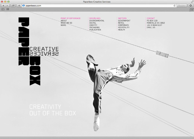This screenshot has height=139, width=194.
Task: Click the Email Us link
Action: point(151,27)
